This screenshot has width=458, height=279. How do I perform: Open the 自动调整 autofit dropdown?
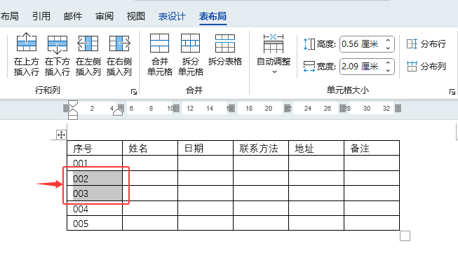point(274,54)
